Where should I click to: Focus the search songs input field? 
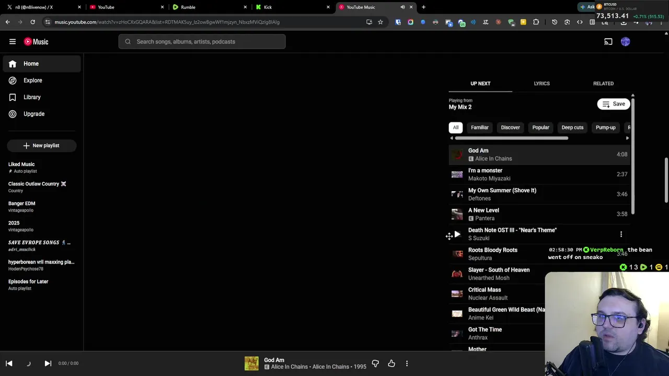[202, 42]
